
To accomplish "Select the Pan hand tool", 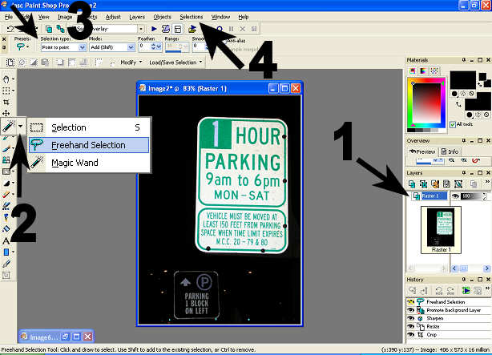I will coord(6,79).
